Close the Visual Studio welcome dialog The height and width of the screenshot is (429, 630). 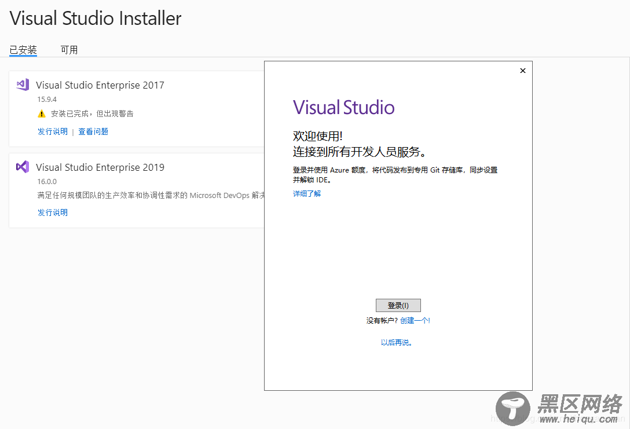click(x=523, y=71)
